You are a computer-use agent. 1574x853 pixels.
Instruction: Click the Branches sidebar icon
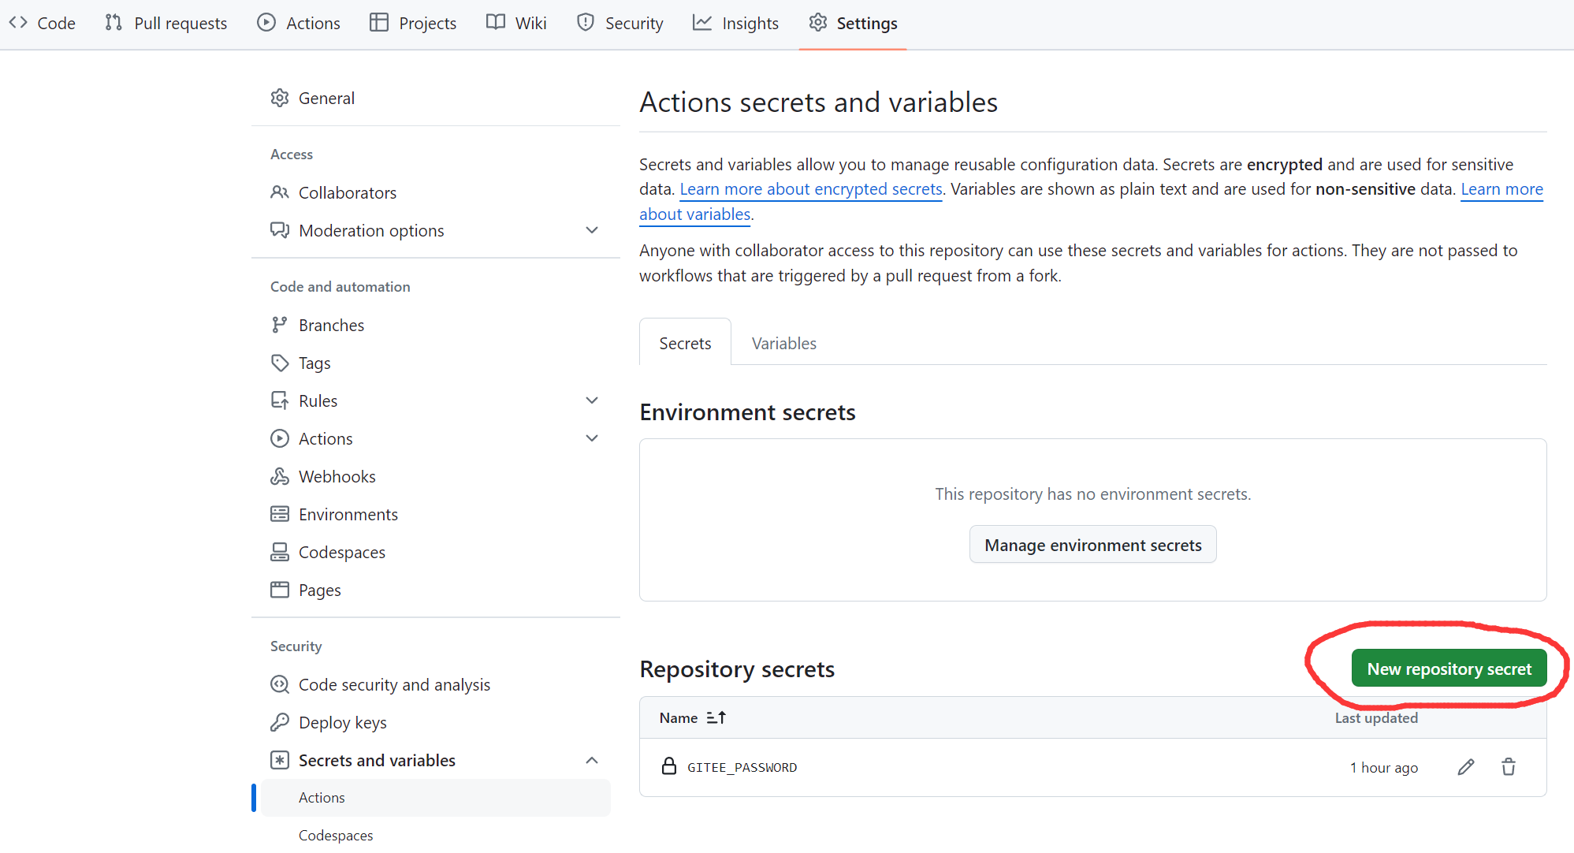pos(280,325)
